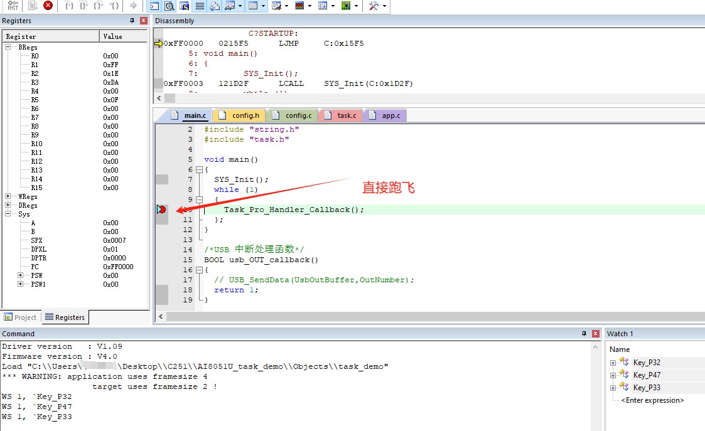
Task: Switch to the config.c editor tab
Action: tap(293, 115)
